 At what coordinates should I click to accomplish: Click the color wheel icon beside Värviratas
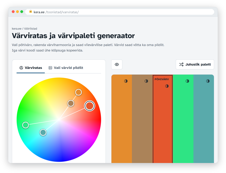21,68
